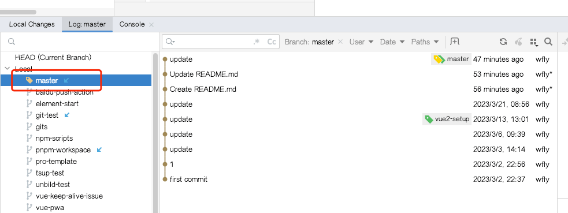Image resolution: width=568 pixels, height=213 pixels.
Task: Remove the Branch: master filter
Action: (x=340, y=42)
